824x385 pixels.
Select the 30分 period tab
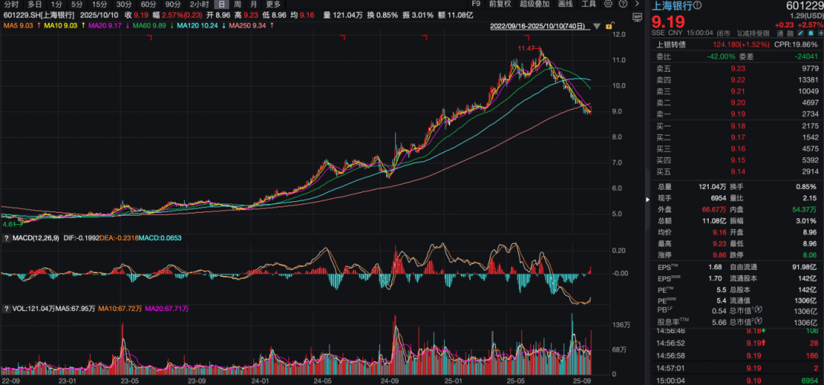click(x=124, y=5)
